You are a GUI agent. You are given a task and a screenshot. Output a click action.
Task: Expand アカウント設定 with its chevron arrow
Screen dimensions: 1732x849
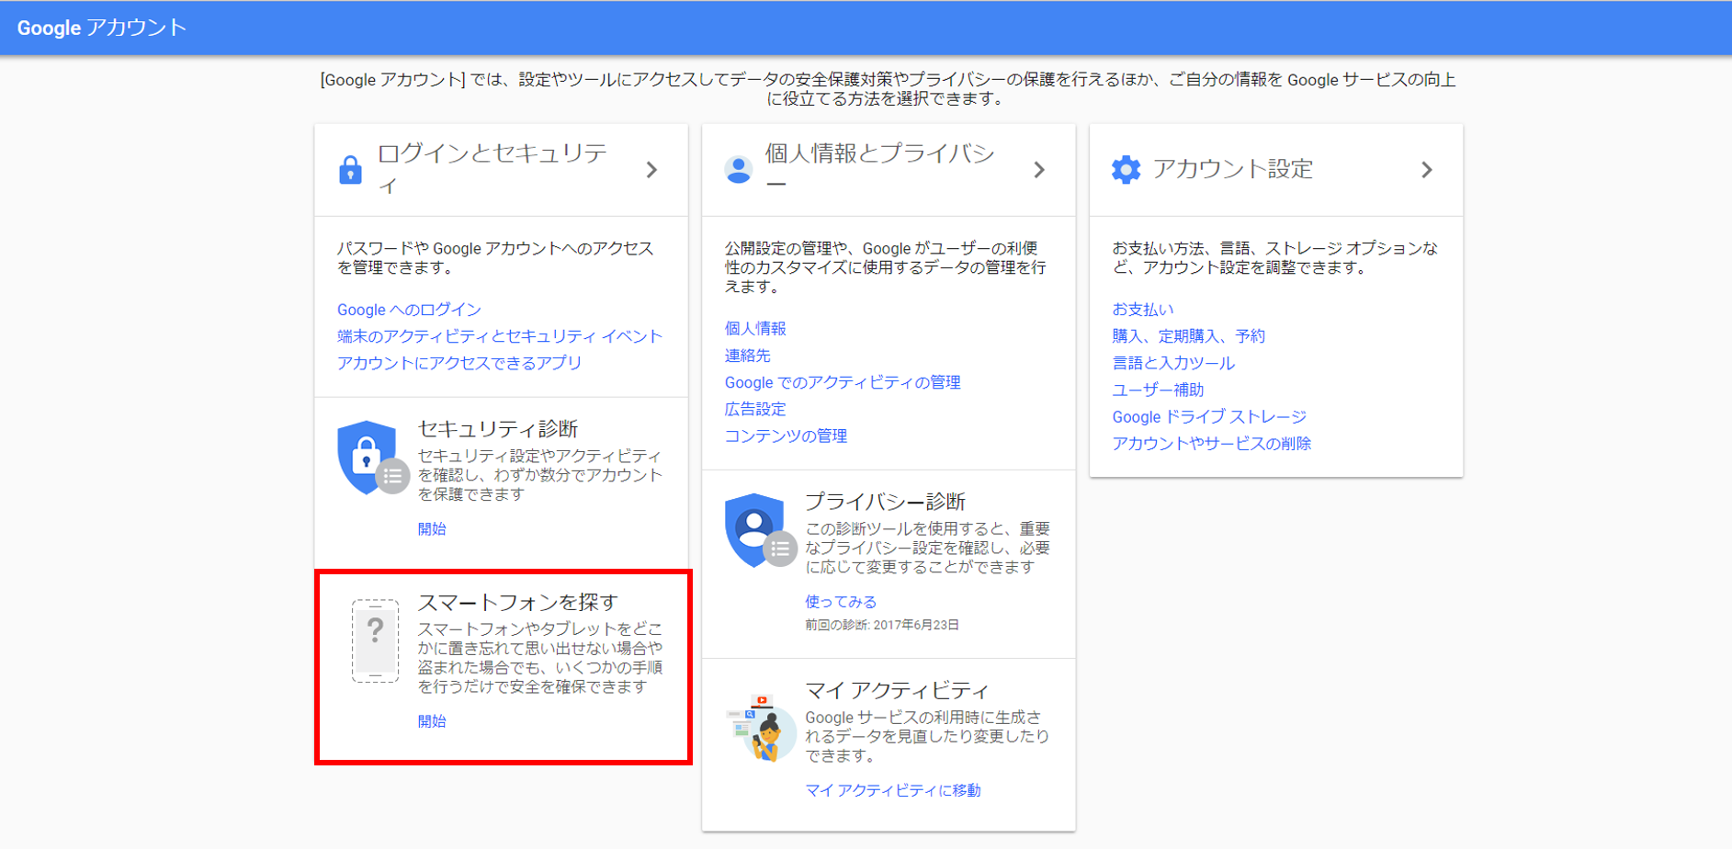(x=1427, y=170)
